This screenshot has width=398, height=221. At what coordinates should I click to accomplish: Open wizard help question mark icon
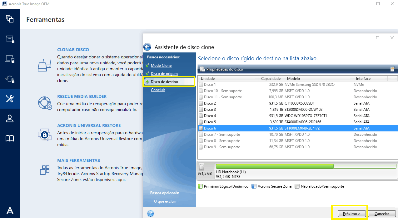tap(151, 214)
